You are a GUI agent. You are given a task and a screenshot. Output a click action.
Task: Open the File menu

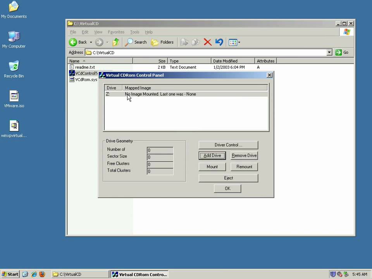pos(73,32)
